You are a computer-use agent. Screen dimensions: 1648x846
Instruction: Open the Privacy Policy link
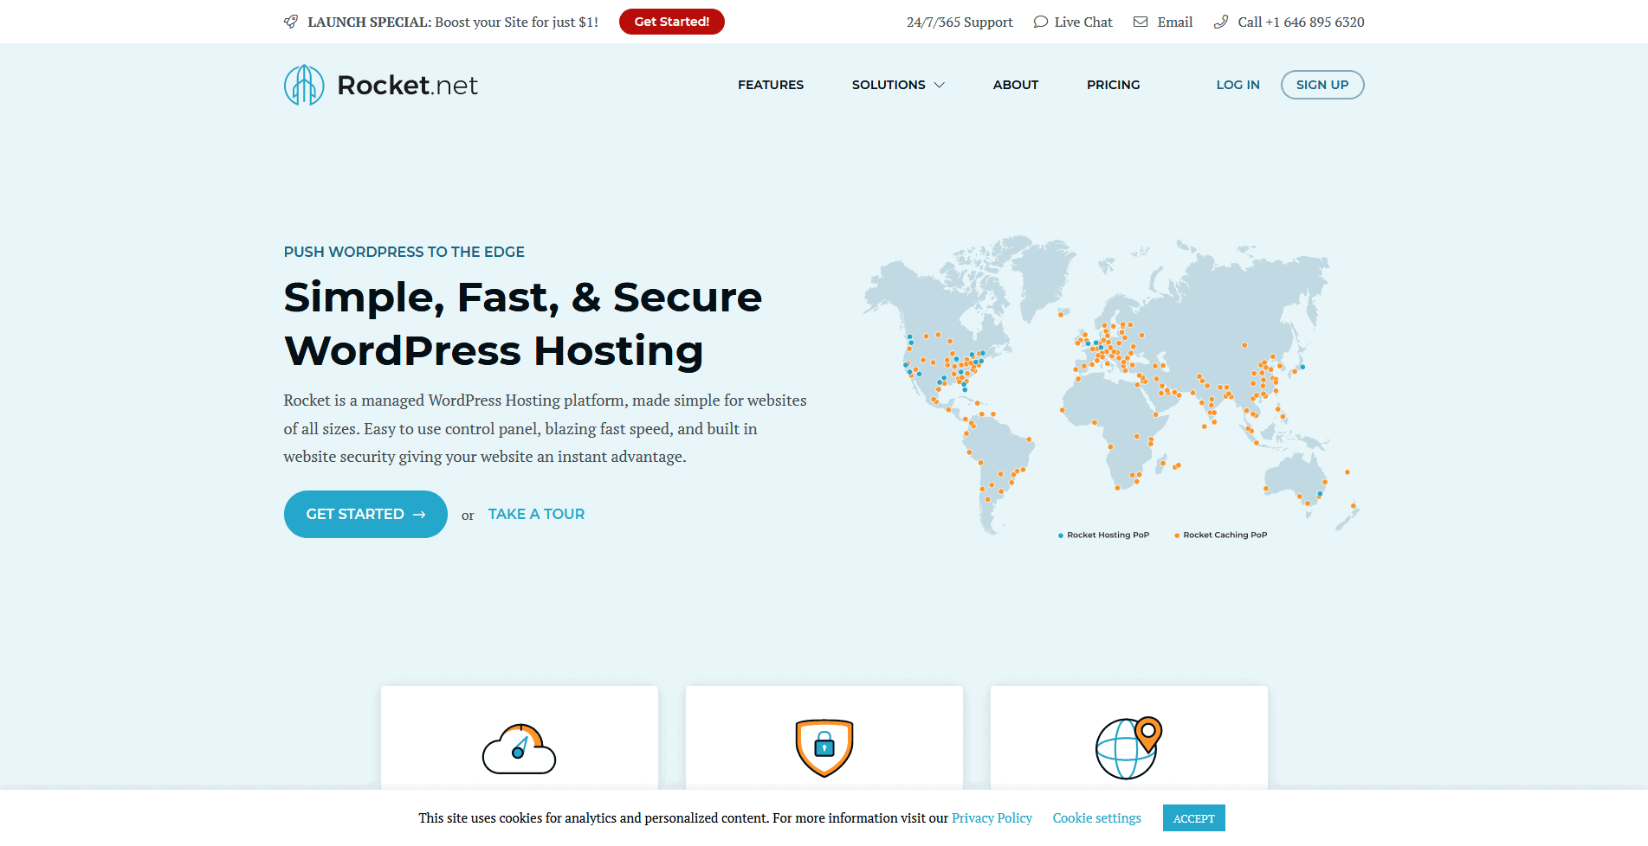[992, 818]
